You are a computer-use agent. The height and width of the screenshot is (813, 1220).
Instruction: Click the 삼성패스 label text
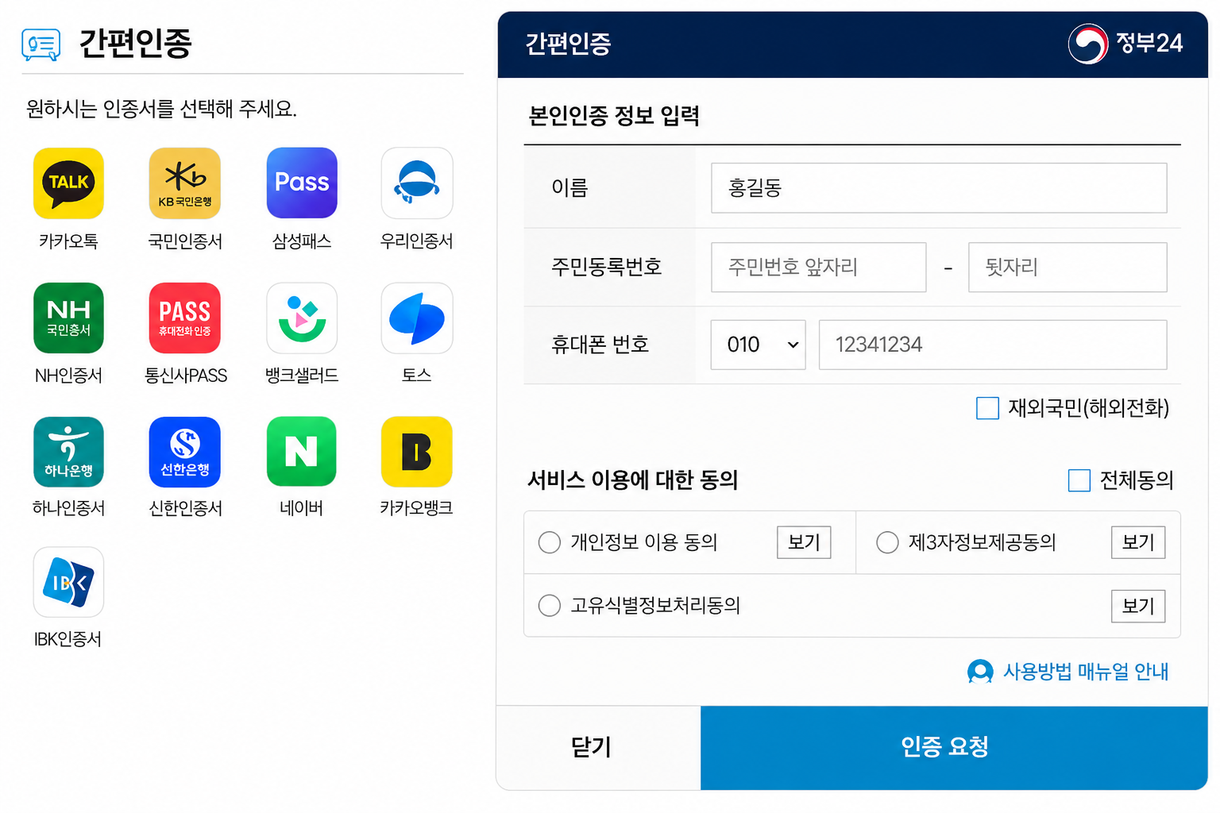(x=302, y=241)
